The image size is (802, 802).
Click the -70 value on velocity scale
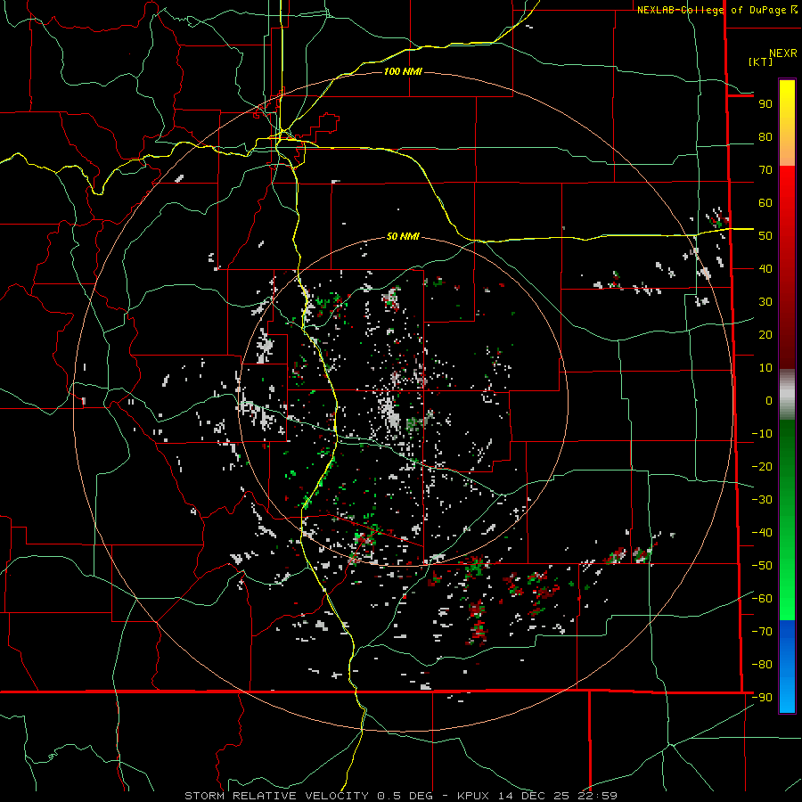[x=762, y=632]
